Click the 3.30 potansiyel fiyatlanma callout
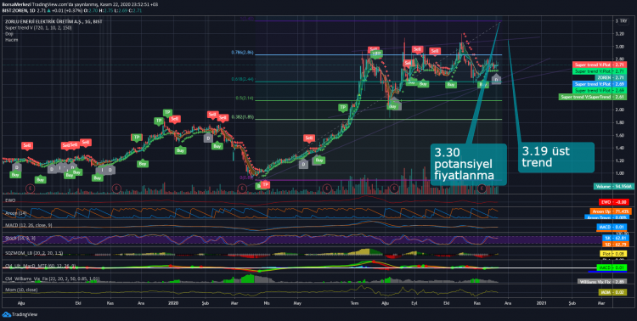Viewport: 637px width, 321px height. point(468,165)
